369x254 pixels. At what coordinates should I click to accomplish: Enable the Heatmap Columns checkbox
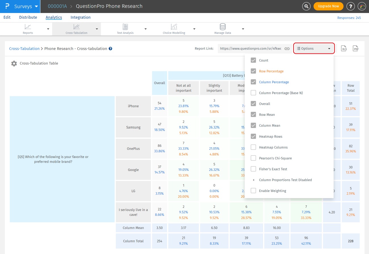[x=253, y=147]
